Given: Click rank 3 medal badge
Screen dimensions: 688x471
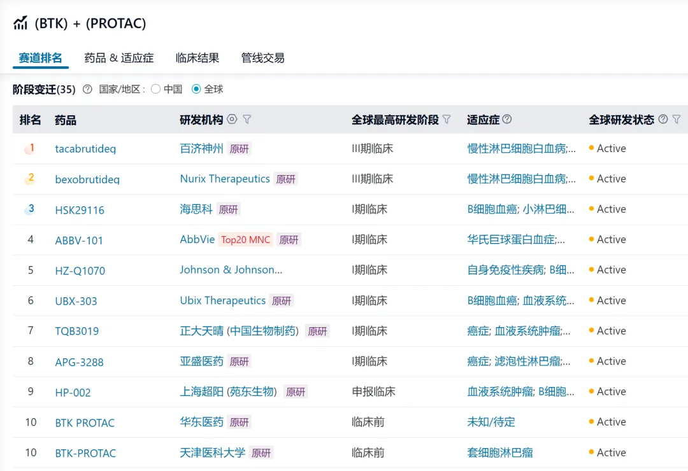Looking at the screenshot, I should (30, 209).
